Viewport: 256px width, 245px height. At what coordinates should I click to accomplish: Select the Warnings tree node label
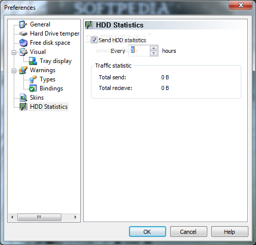point(43,70)
